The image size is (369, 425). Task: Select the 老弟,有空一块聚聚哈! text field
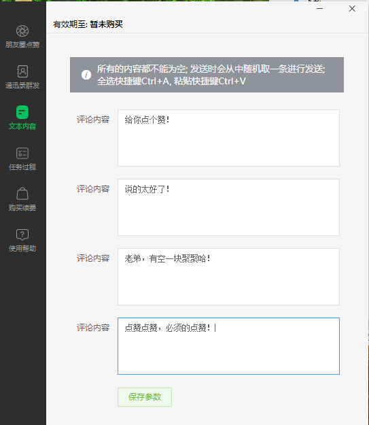228,277
